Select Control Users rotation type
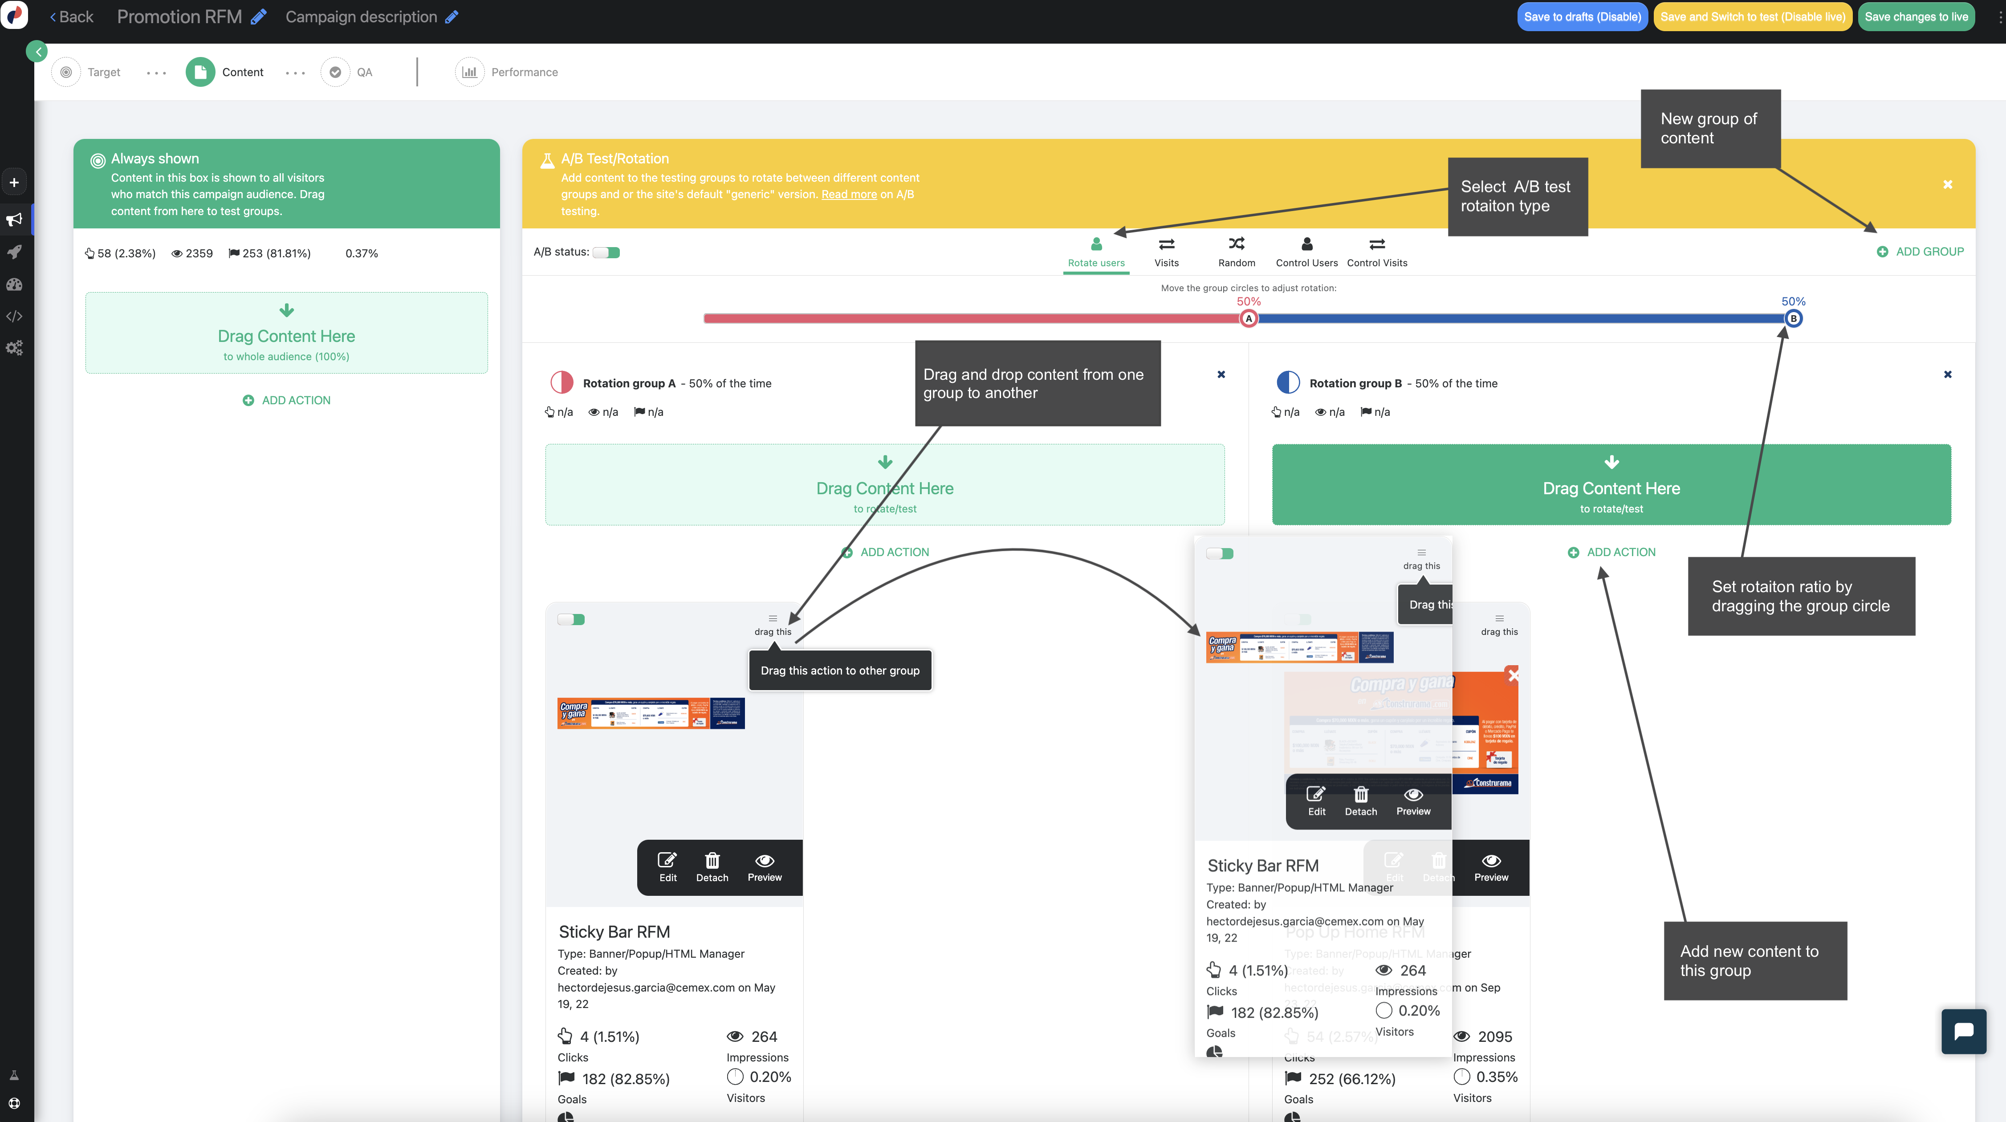2006x1122 pixels. click(1307, 252)
